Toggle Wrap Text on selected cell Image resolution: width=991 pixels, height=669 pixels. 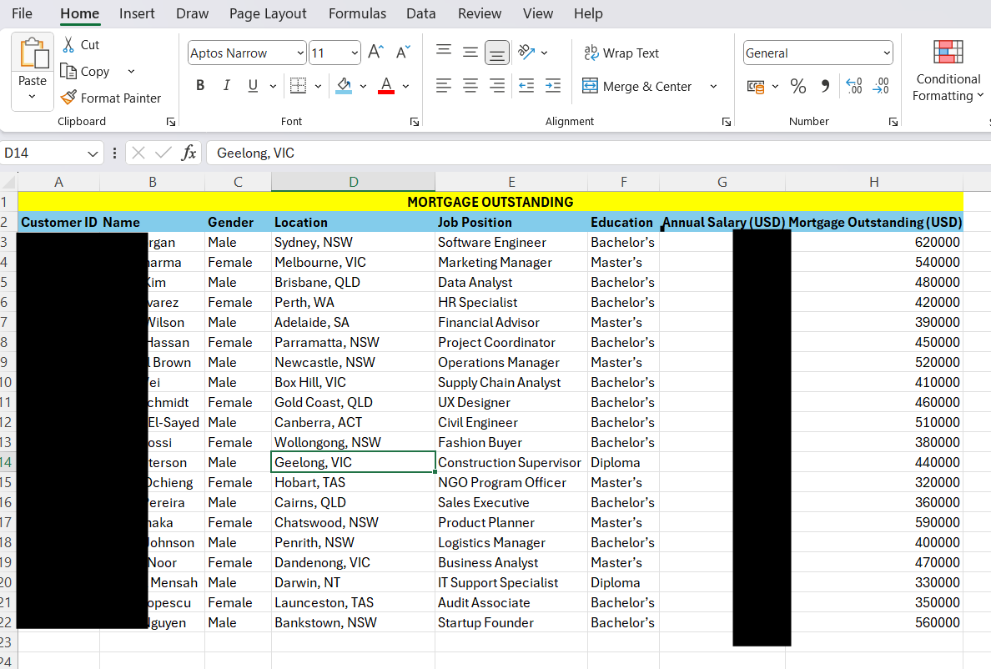pyautogui.click(x=621, y=53)
